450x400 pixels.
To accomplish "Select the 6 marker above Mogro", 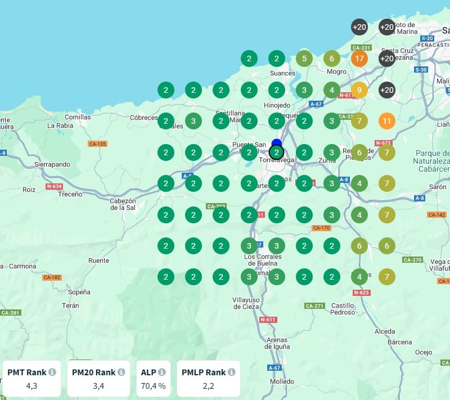I will (x=332, y=59).
